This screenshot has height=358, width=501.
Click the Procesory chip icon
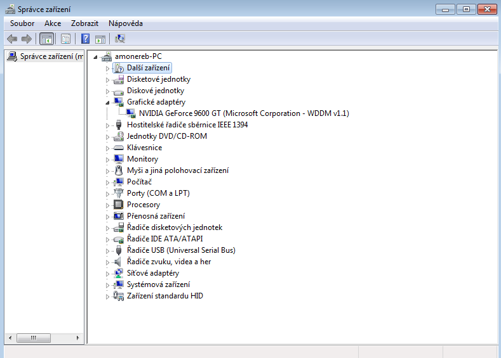tap(119, 204)
